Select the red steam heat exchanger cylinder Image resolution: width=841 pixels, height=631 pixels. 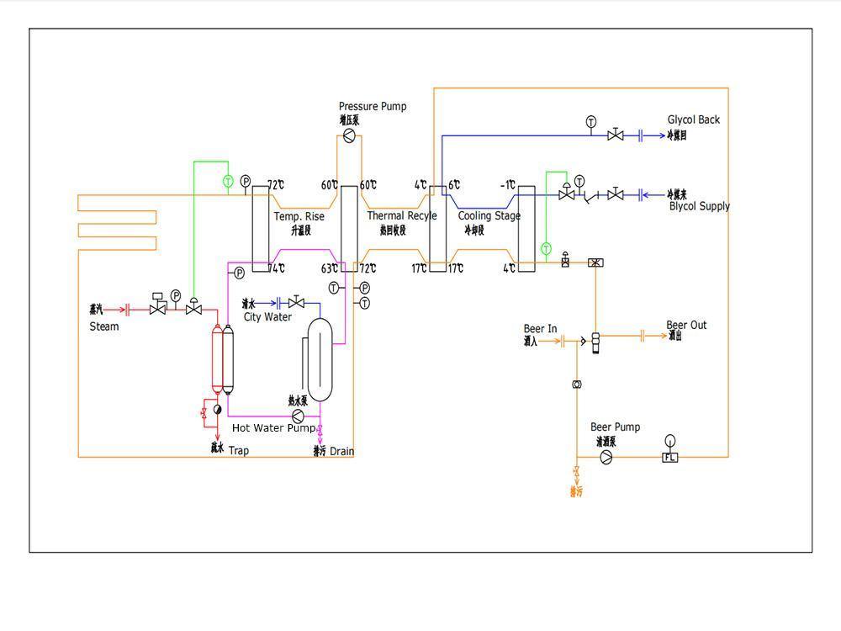[x=216, y=359]
